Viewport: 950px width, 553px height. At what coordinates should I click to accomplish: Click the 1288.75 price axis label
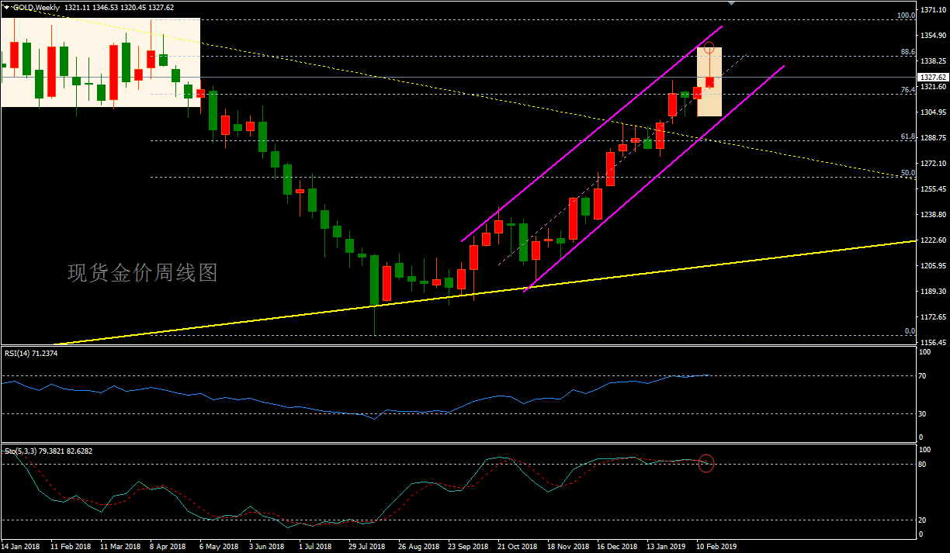933,138
